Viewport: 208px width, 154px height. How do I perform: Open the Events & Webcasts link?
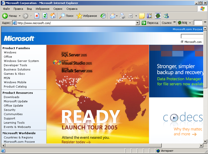[x=17, y=127]
